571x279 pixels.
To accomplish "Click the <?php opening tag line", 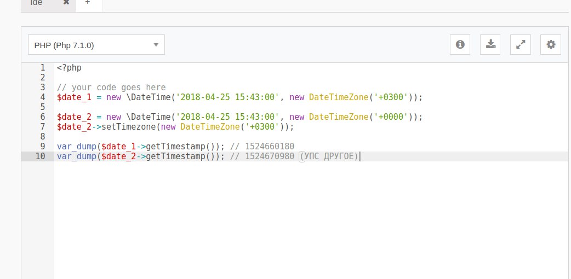I will click(69, 68).
